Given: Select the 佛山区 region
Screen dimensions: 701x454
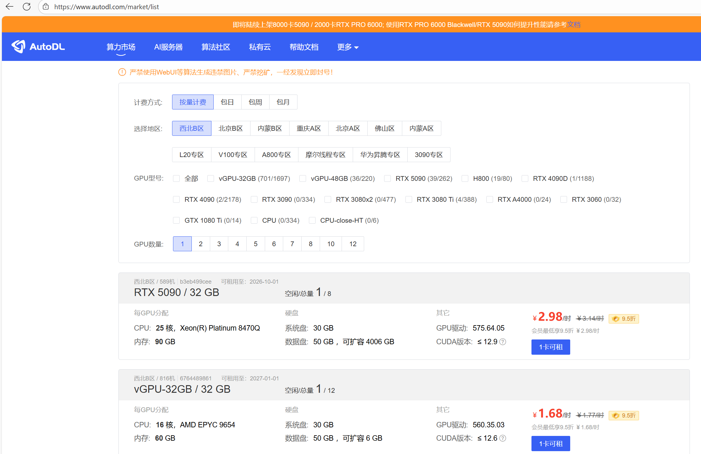Looking at the screenshot, I should pyautogui.click(x=384, y=128).
